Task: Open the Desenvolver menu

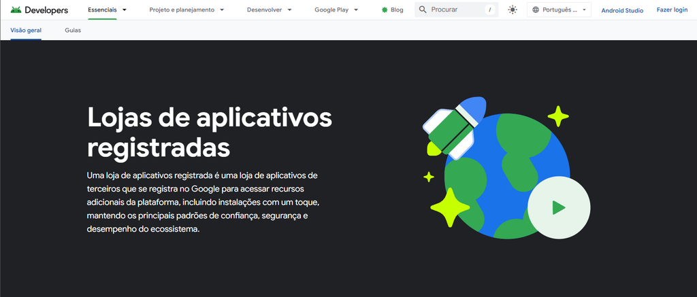Action: [x=265, y=10]
